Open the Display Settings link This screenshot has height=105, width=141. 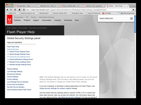[12, 69]
